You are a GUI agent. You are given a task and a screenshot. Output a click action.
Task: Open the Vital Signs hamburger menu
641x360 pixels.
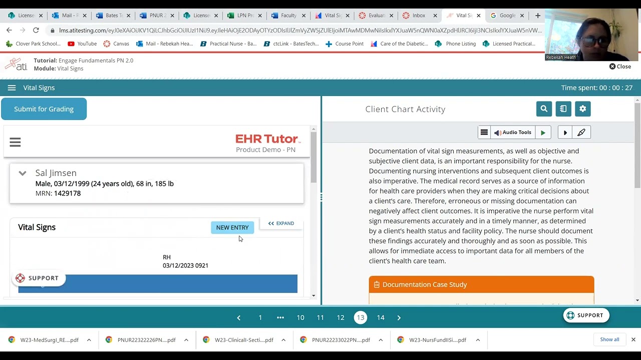[12, 87]
